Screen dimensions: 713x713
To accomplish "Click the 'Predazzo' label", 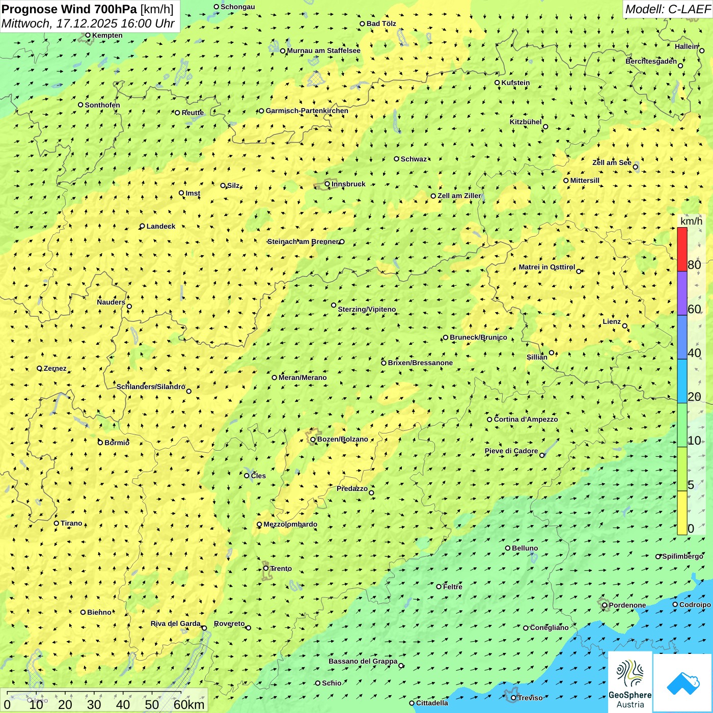I will [x=352, y=488].
